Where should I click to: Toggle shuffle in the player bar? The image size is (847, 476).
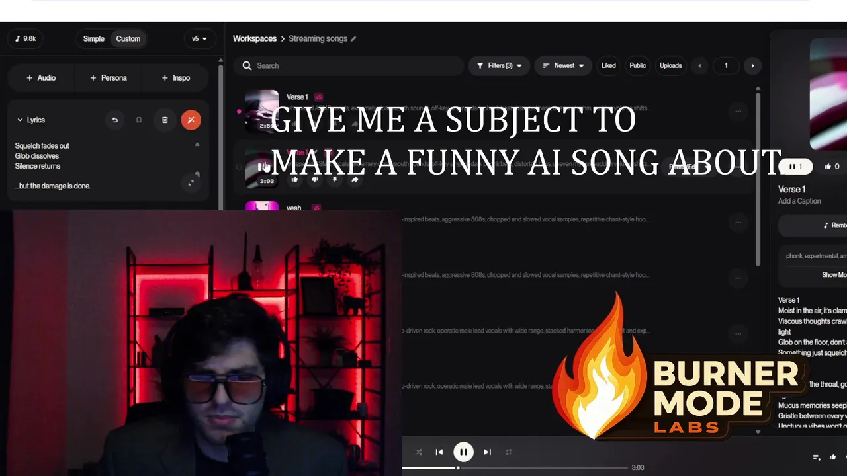pyautogui.click(x=418, y=452)
